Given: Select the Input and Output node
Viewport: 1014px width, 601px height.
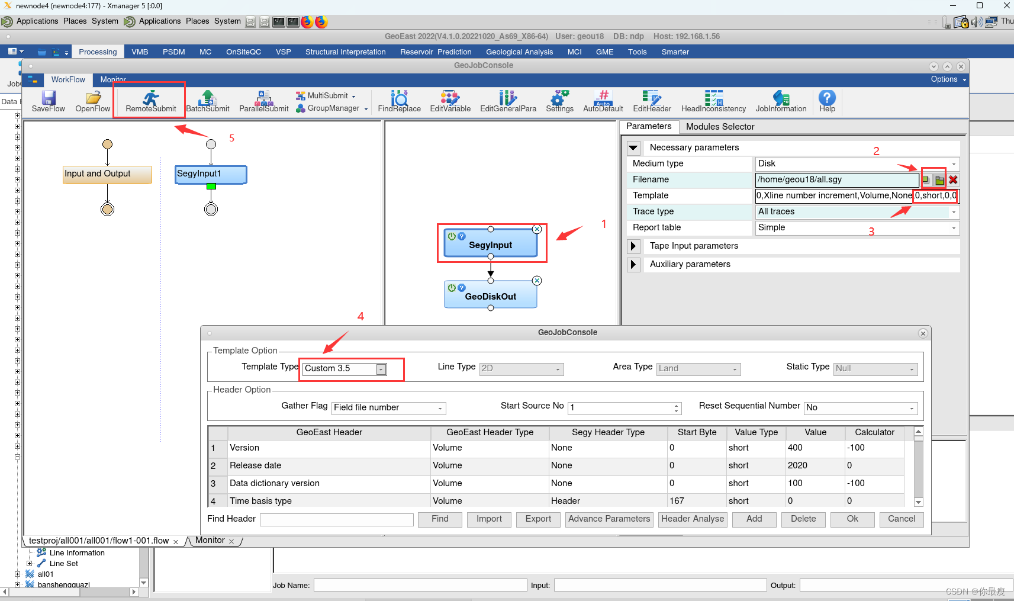Looking at the screenshot, I should pyautogui.click(x=107, y=174).
